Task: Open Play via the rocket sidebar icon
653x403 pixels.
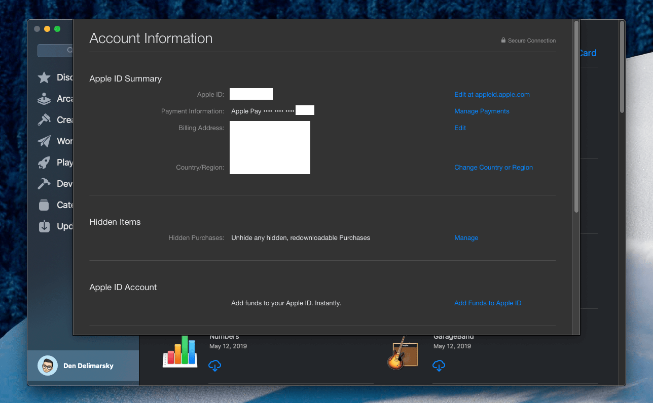Action: tap(44, 163)
